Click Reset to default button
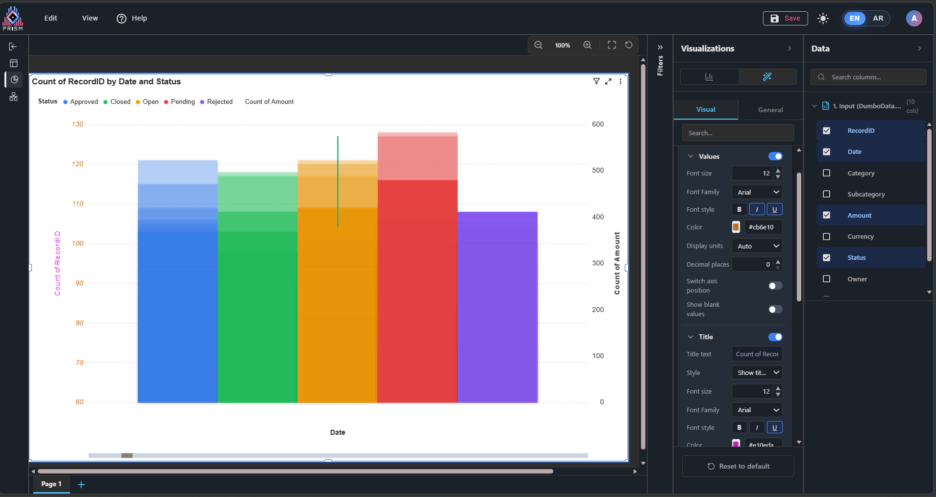The image size is (936, 497). pyautogui.click(x=738, y=466)
